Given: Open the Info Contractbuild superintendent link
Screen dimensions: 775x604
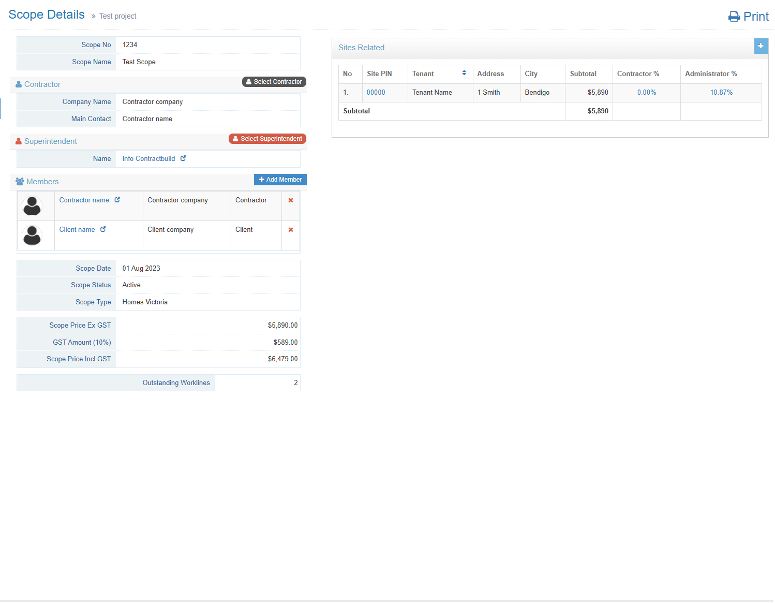Looking at the screenshot, I should [148, 159].
